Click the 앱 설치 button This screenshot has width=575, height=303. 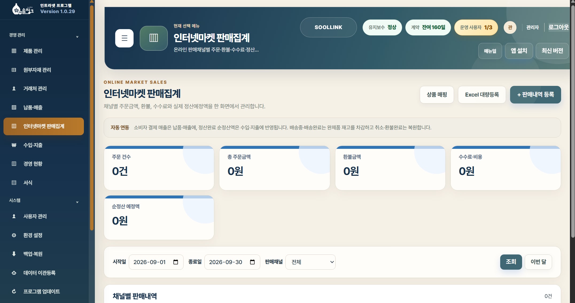pyautogui.click(x=519, y=51)
